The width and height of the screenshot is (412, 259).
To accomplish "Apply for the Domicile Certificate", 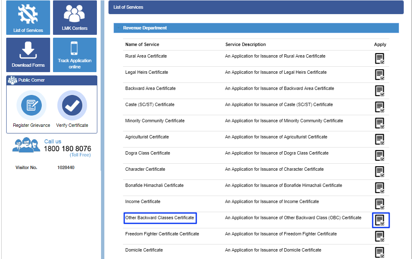I will click(380, 252).
